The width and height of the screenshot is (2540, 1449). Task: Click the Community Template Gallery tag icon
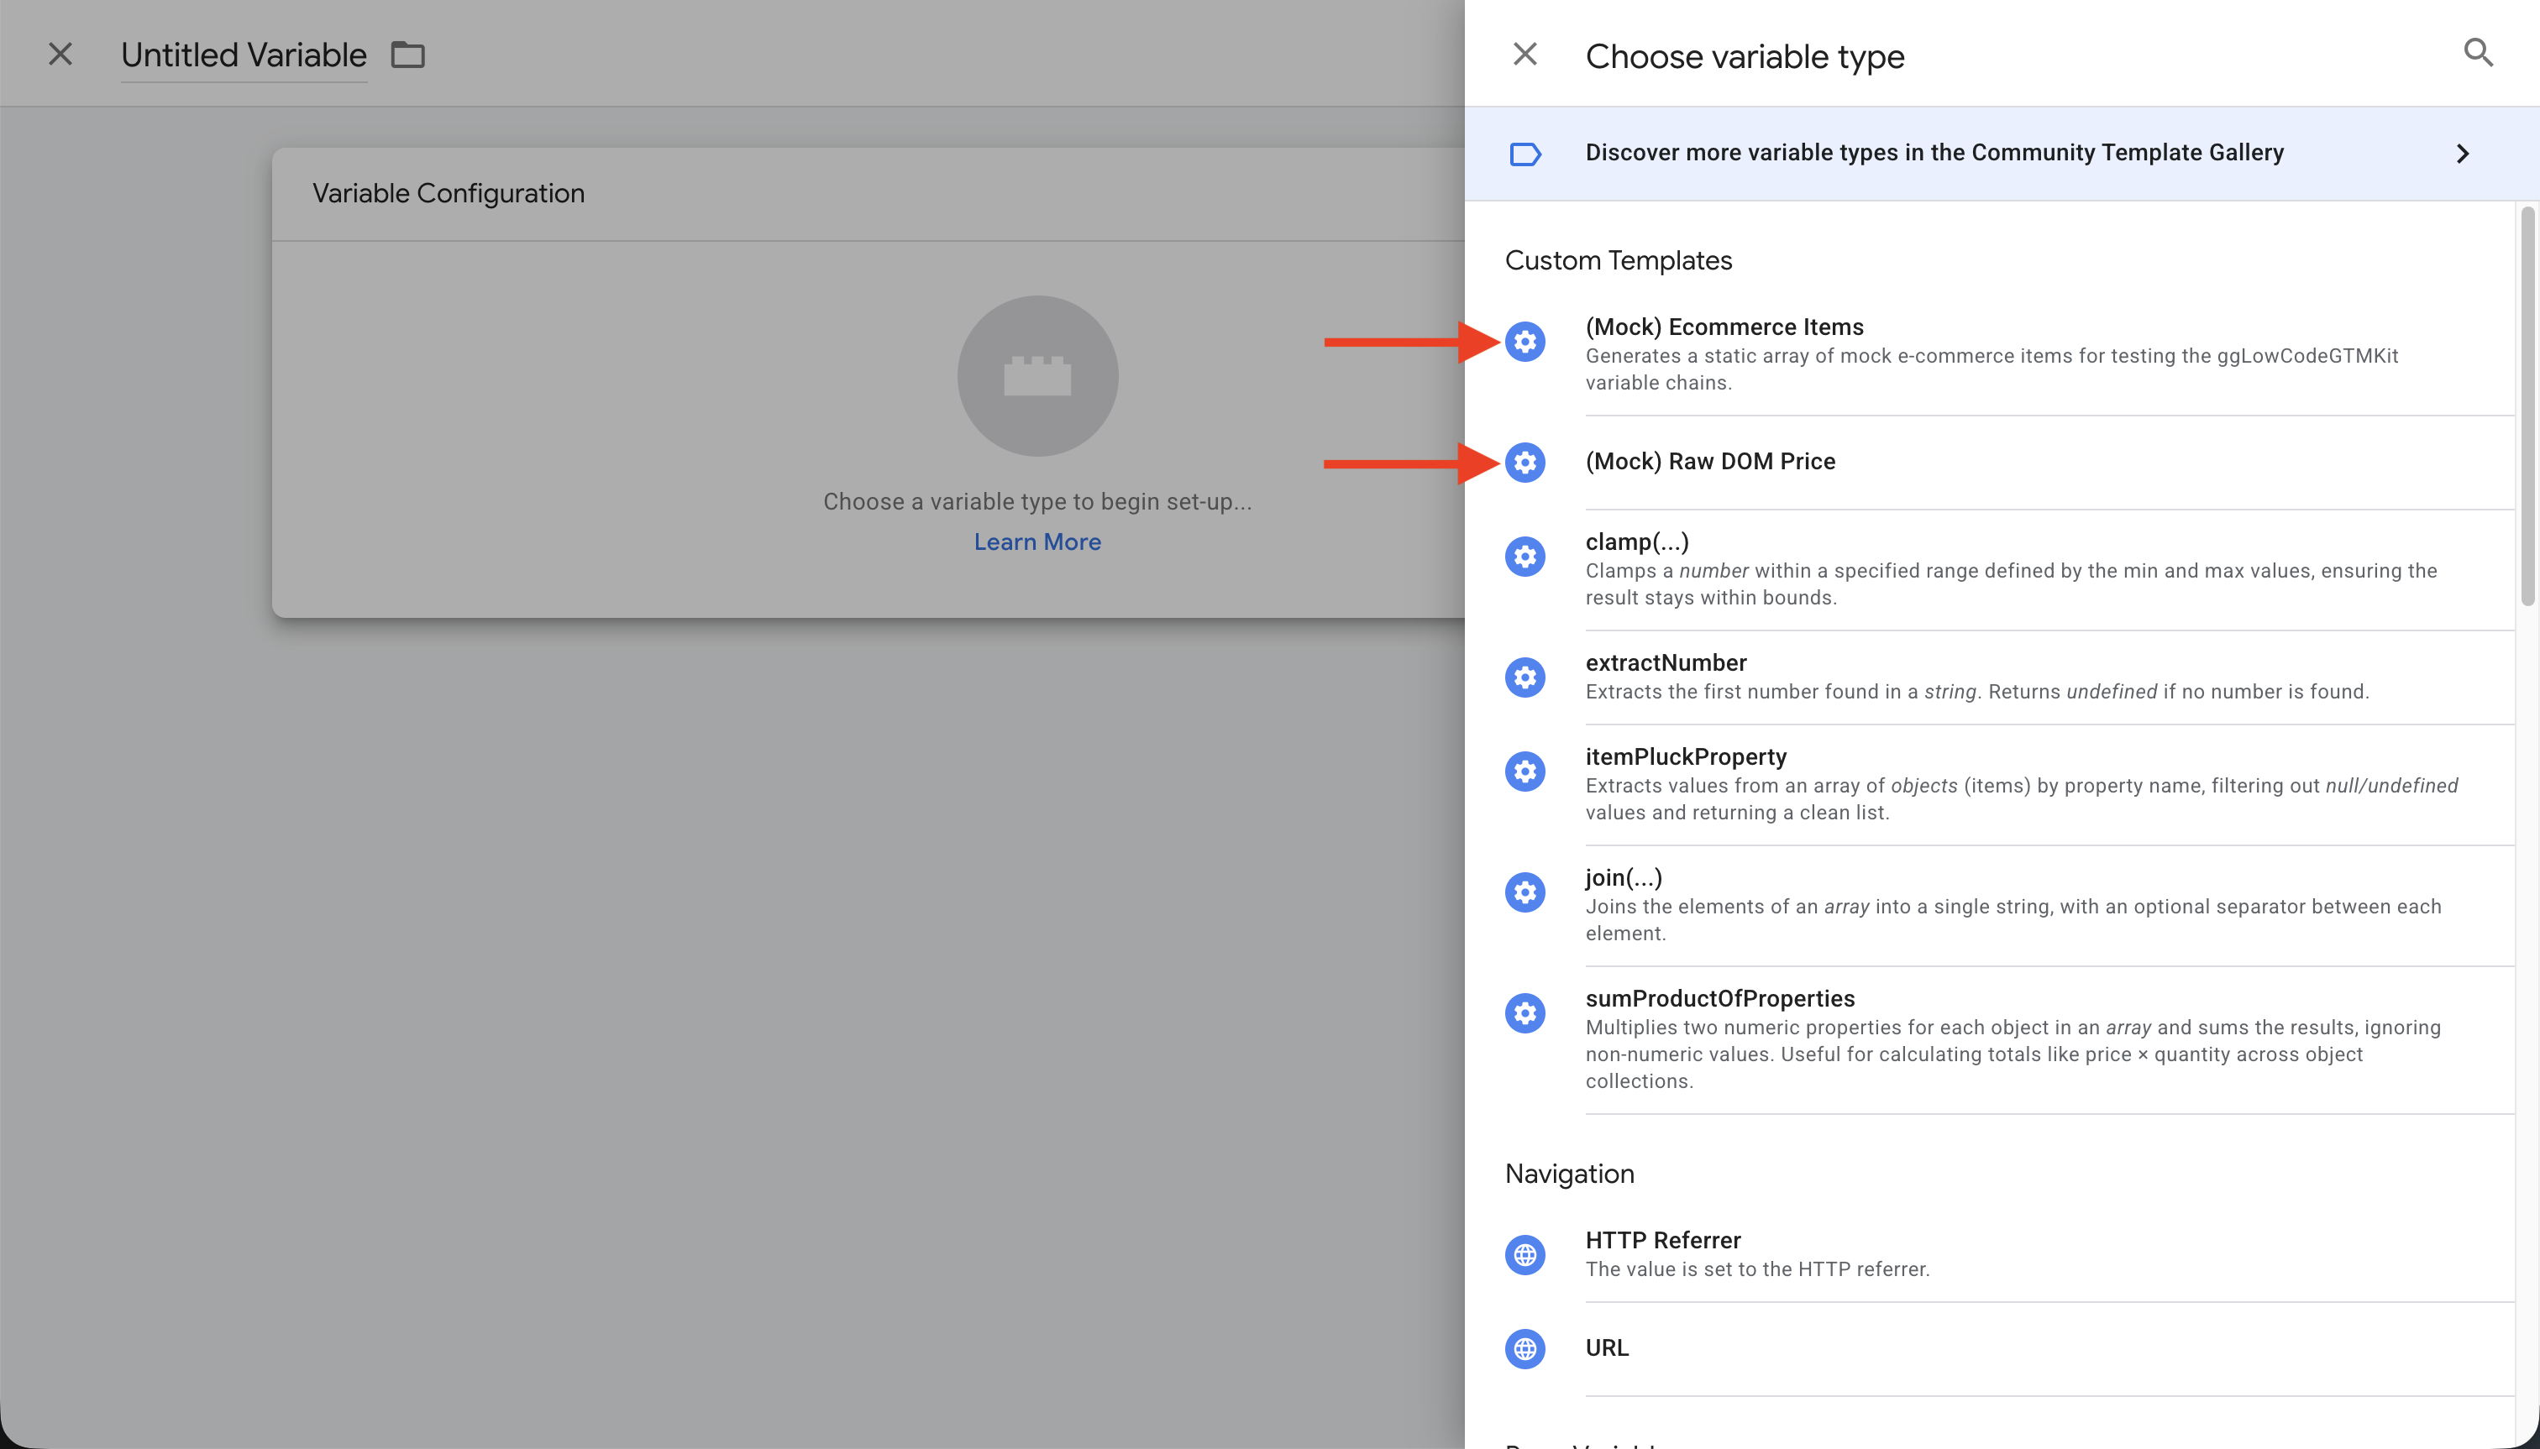(x=1525, y=154)
